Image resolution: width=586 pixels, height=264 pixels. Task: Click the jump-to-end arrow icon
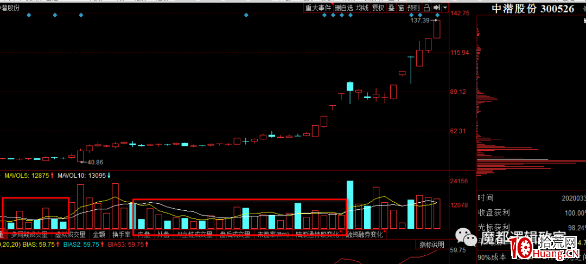coord(436,8)
